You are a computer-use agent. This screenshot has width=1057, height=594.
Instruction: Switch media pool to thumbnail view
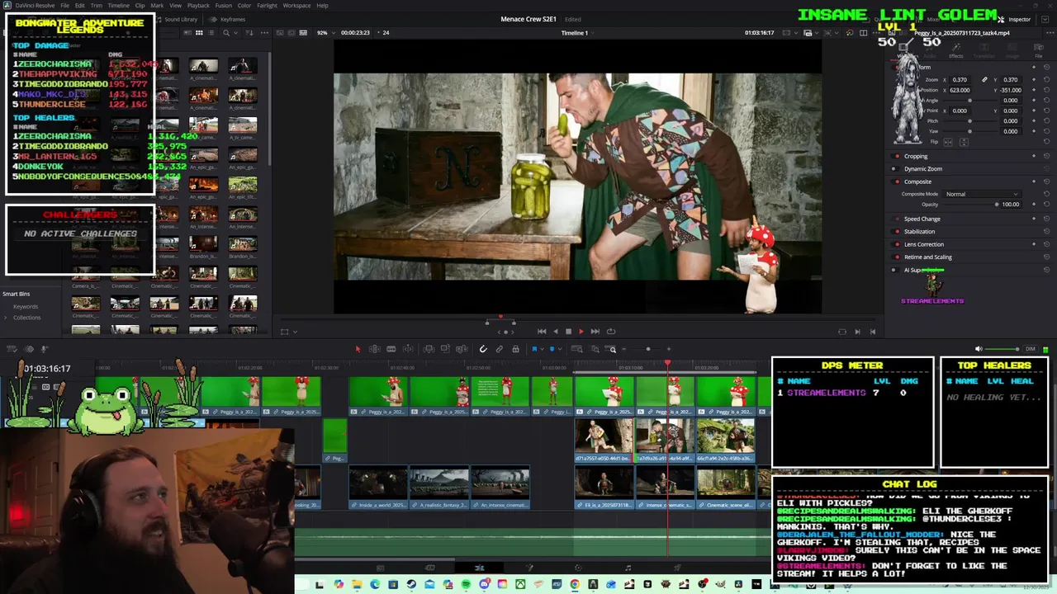click(199, 33)
